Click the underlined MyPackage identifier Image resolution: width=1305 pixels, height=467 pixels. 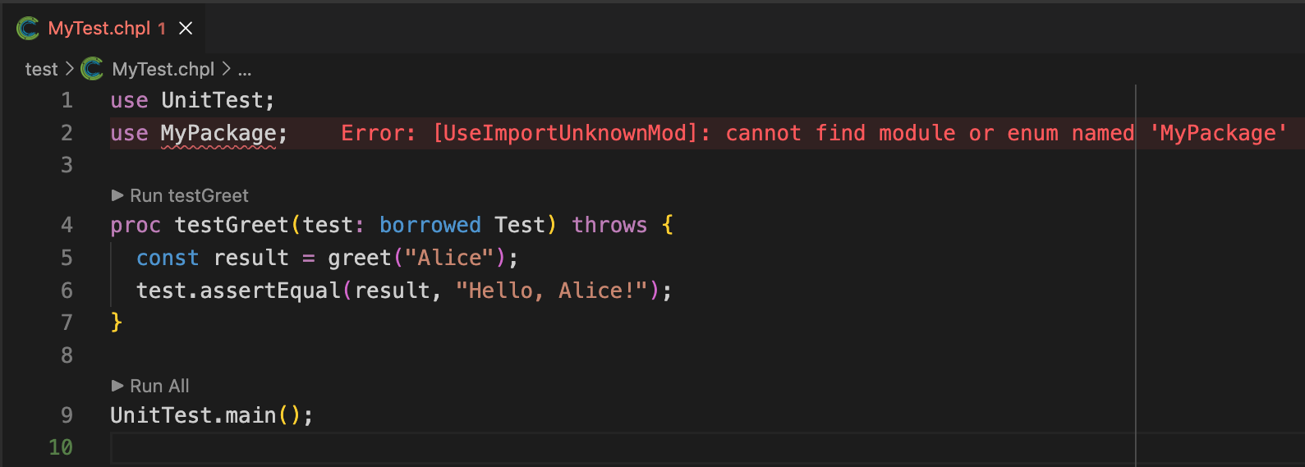(x=218, y=133)
